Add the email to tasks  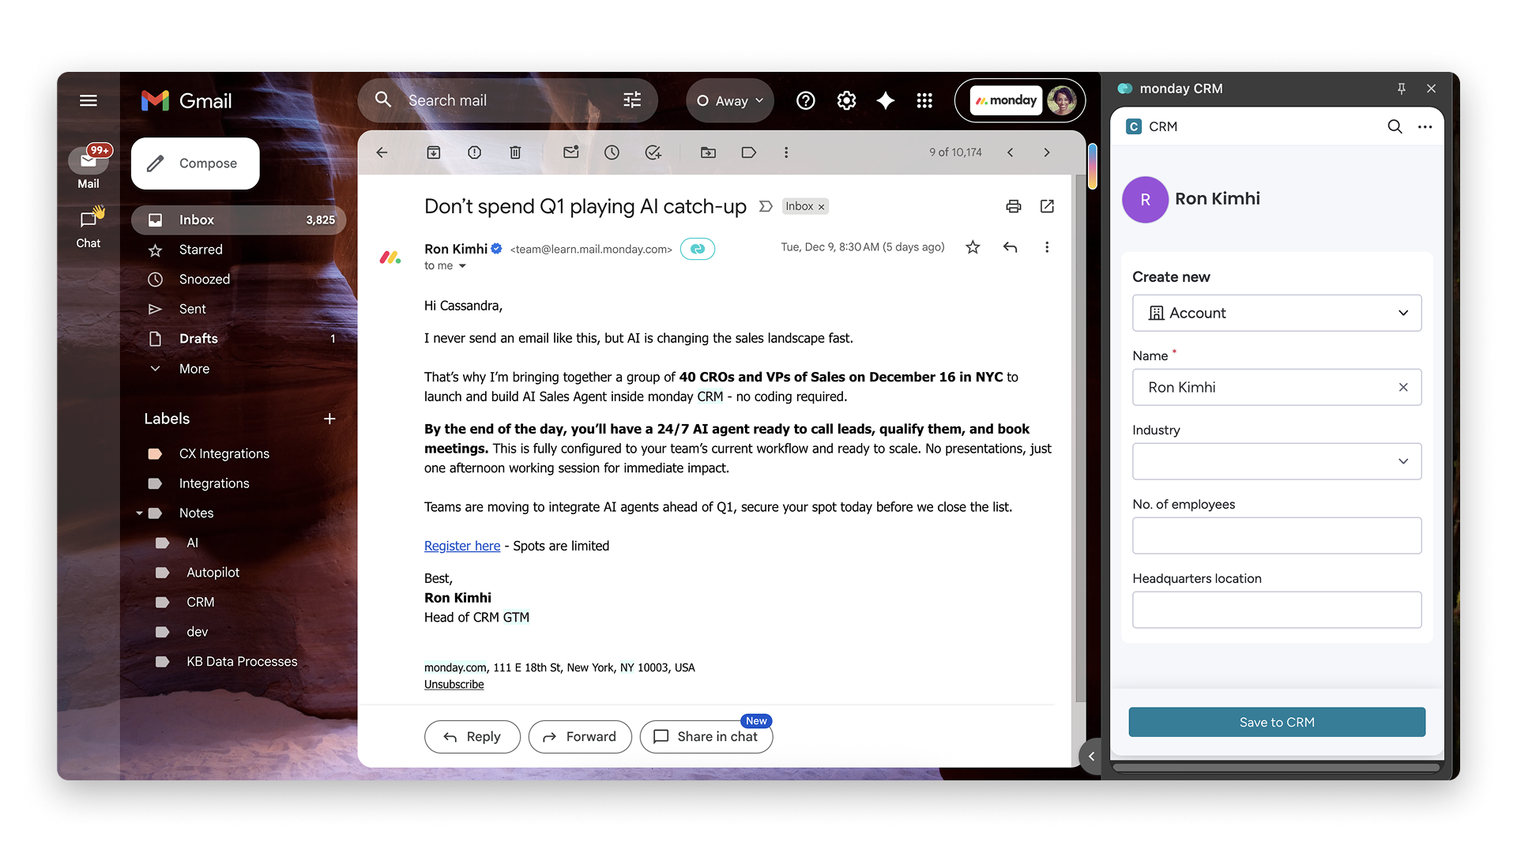pos(653,152)
